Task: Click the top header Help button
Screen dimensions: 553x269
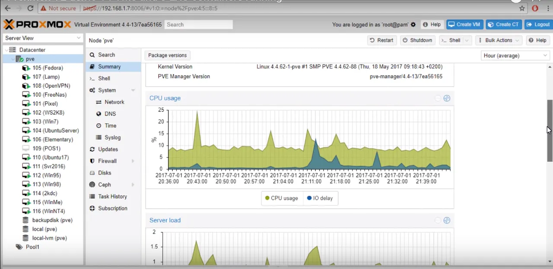Action: click(432, 25)
